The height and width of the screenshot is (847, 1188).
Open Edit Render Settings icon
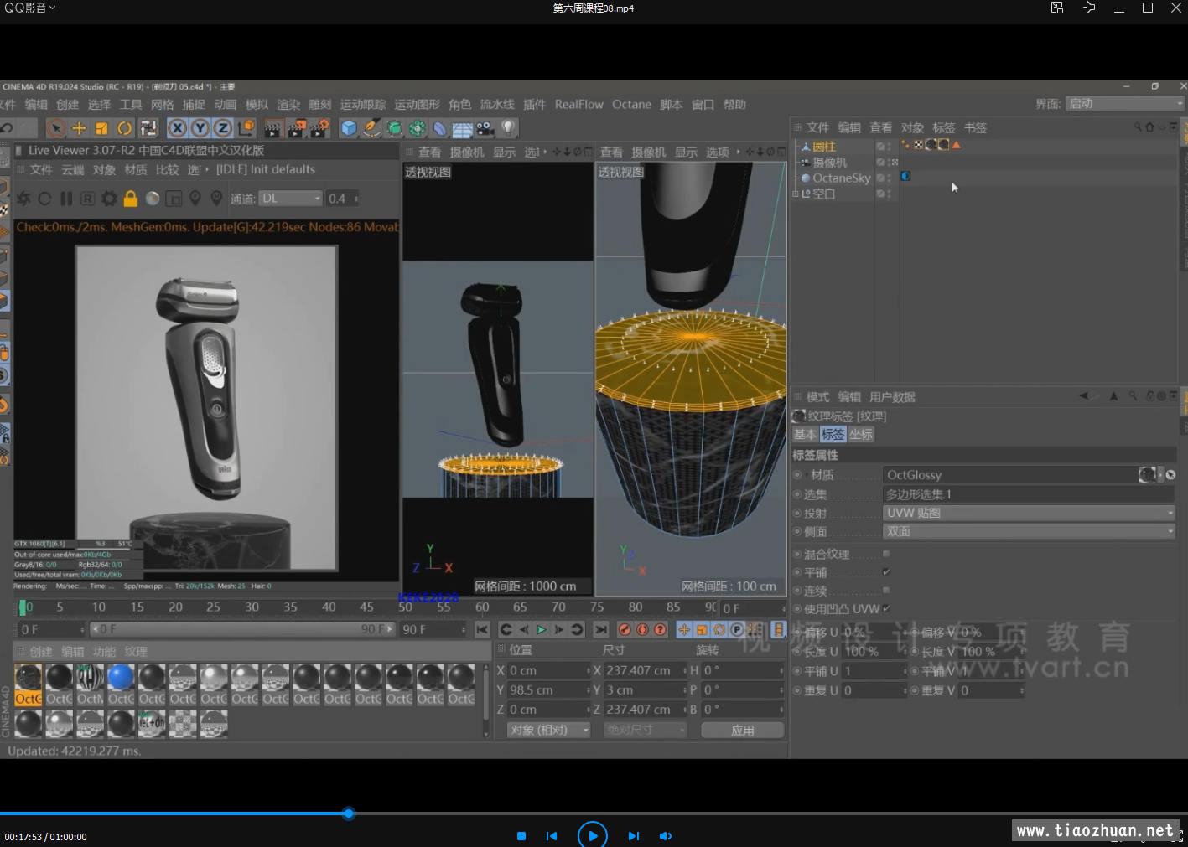click(x=320, y=128)
